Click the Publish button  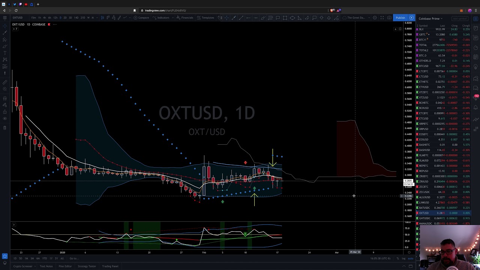400,18
